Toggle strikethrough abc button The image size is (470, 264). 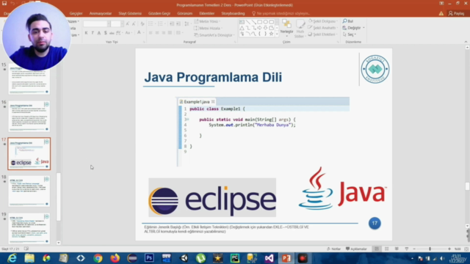point(112,32)
